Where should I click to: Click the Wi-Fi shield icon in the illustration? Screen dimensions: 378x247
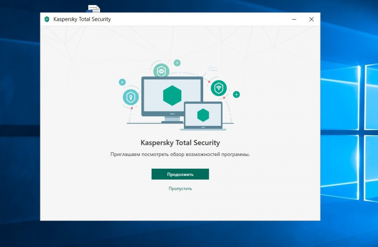pos(219,88)
